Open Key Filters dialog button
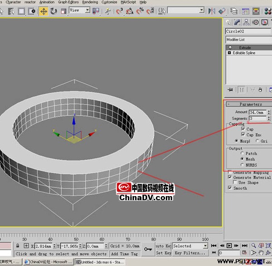This screenshot has height=266, width=272. (x=190, y=253)
